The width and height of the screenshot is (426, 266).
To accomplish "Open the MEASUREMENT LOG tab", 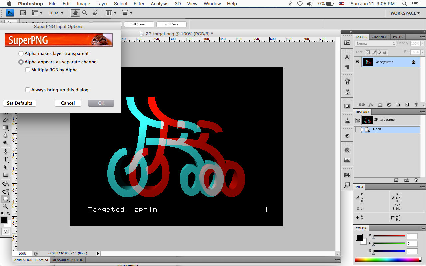I will 68,260.
